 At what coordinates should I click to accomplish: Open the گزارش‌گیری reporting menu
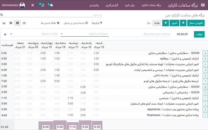coord(112,5)
